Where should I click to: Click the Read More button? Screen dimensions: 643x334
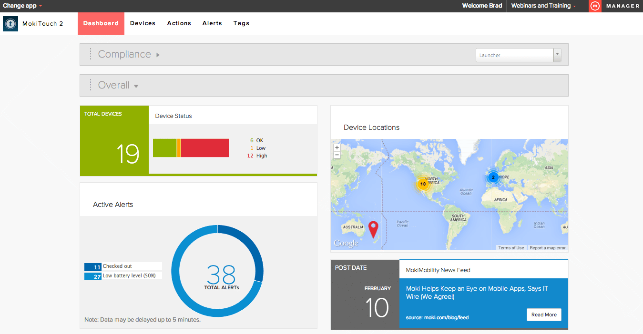pos(544,314)
